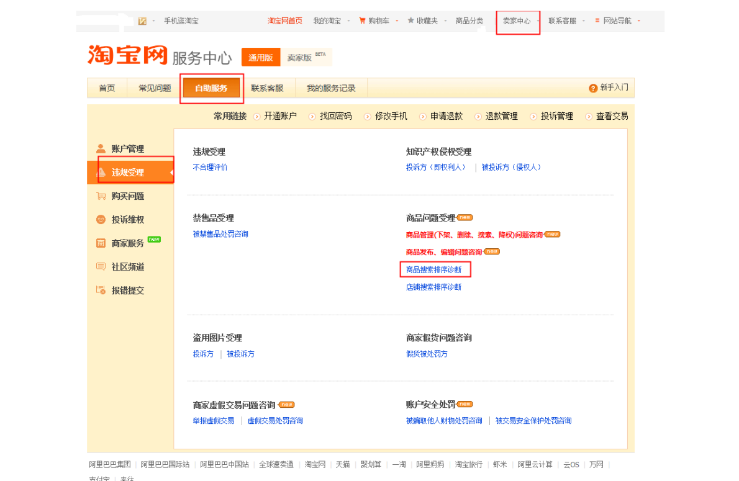Click the 报错提交 error report icon
Viewport: 739px width, 481px height.
101,290
